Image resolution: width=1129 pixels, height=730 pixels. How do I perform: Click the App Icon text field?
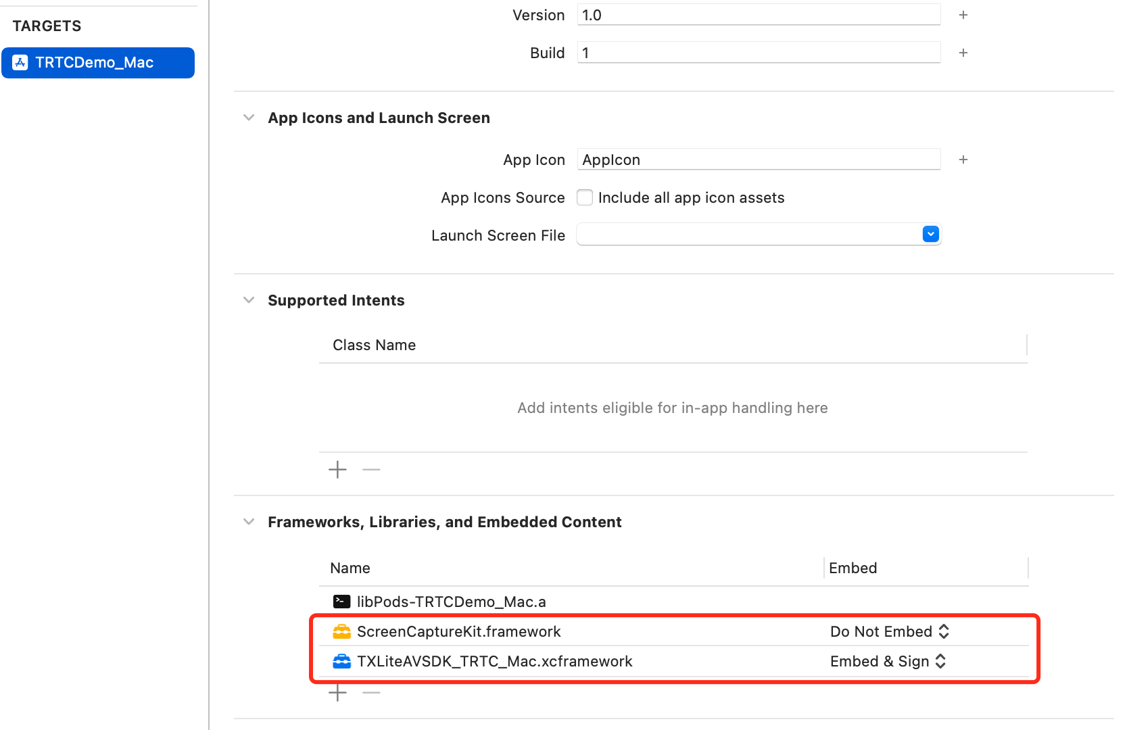[x=758, y=160]
